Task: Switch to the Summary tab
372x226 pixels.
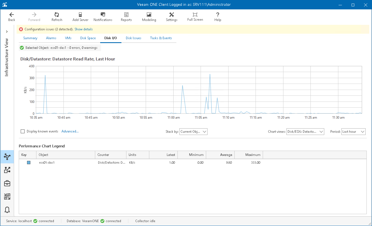Action: click(30, 38)
